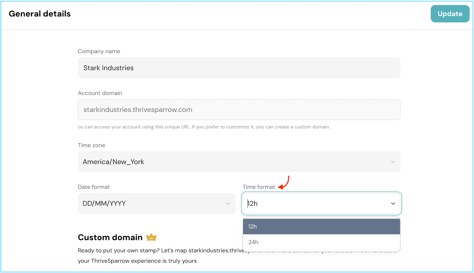Click the Update button
The width and height of the screenshot is (474, 273).
(450, 14)
